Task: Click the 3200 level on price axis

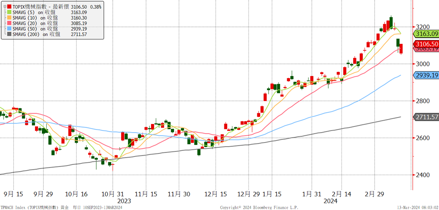Action: click(423, 27)
